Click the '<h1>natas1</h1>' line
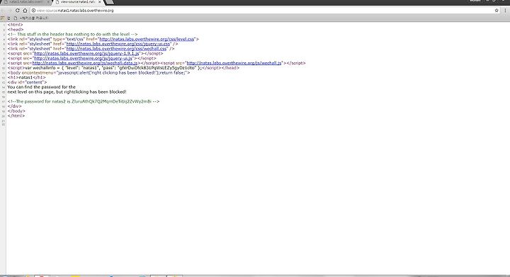This screenshot has width=510, height=277. [x=27, y=78]
